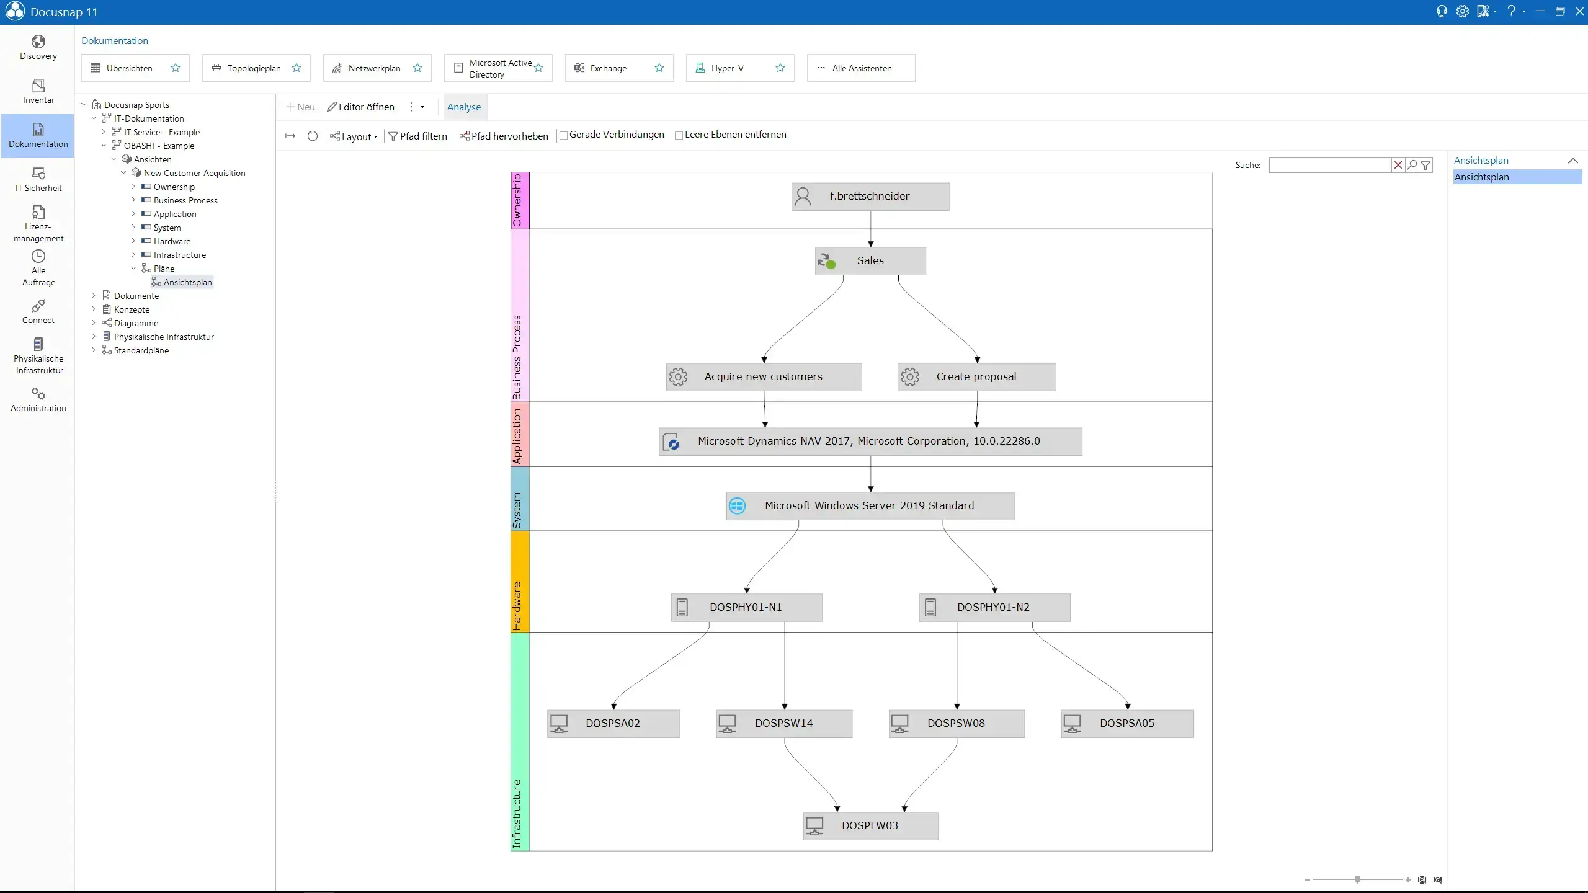This screenshot has height=893, width=1588.
Task: Click in the Suche input field
Action: [x=1330, y=165]
